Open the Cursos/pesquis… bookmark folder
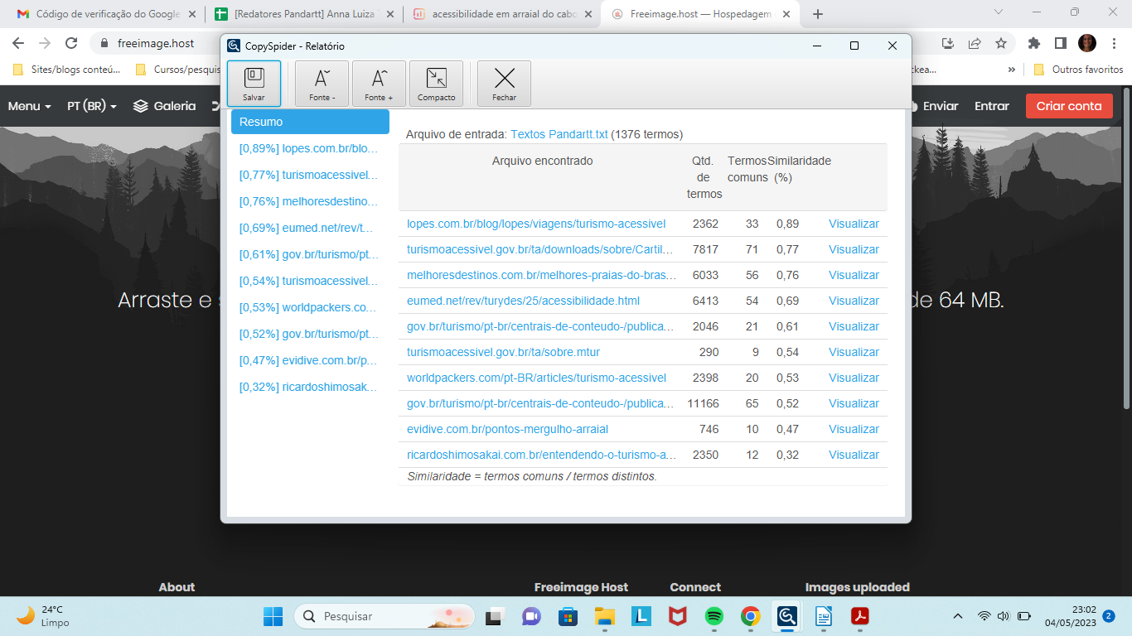 [178, 70]
